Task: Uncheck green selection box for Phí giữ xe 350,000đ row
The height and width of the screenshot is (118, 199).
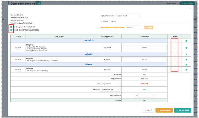Action: 186,47
